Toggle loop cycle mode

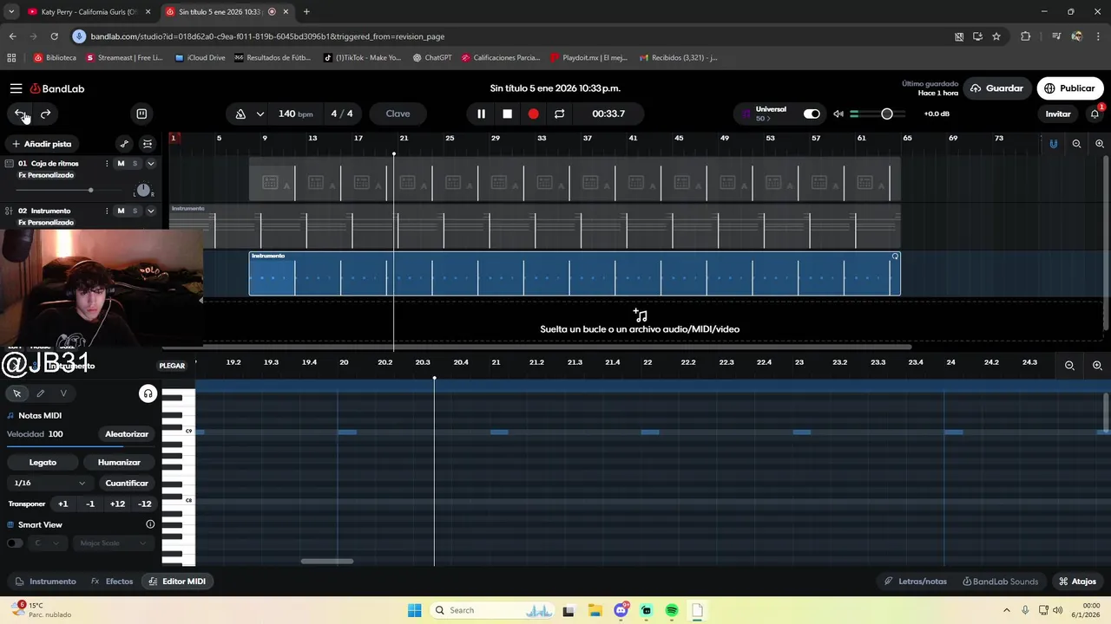tap(559, 114)
